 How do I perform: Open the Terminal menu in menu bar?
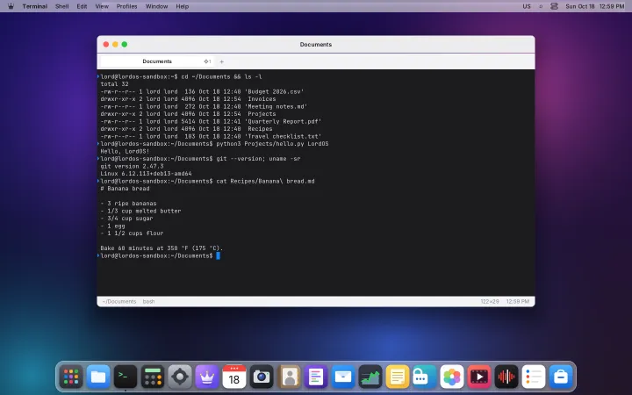34,6
